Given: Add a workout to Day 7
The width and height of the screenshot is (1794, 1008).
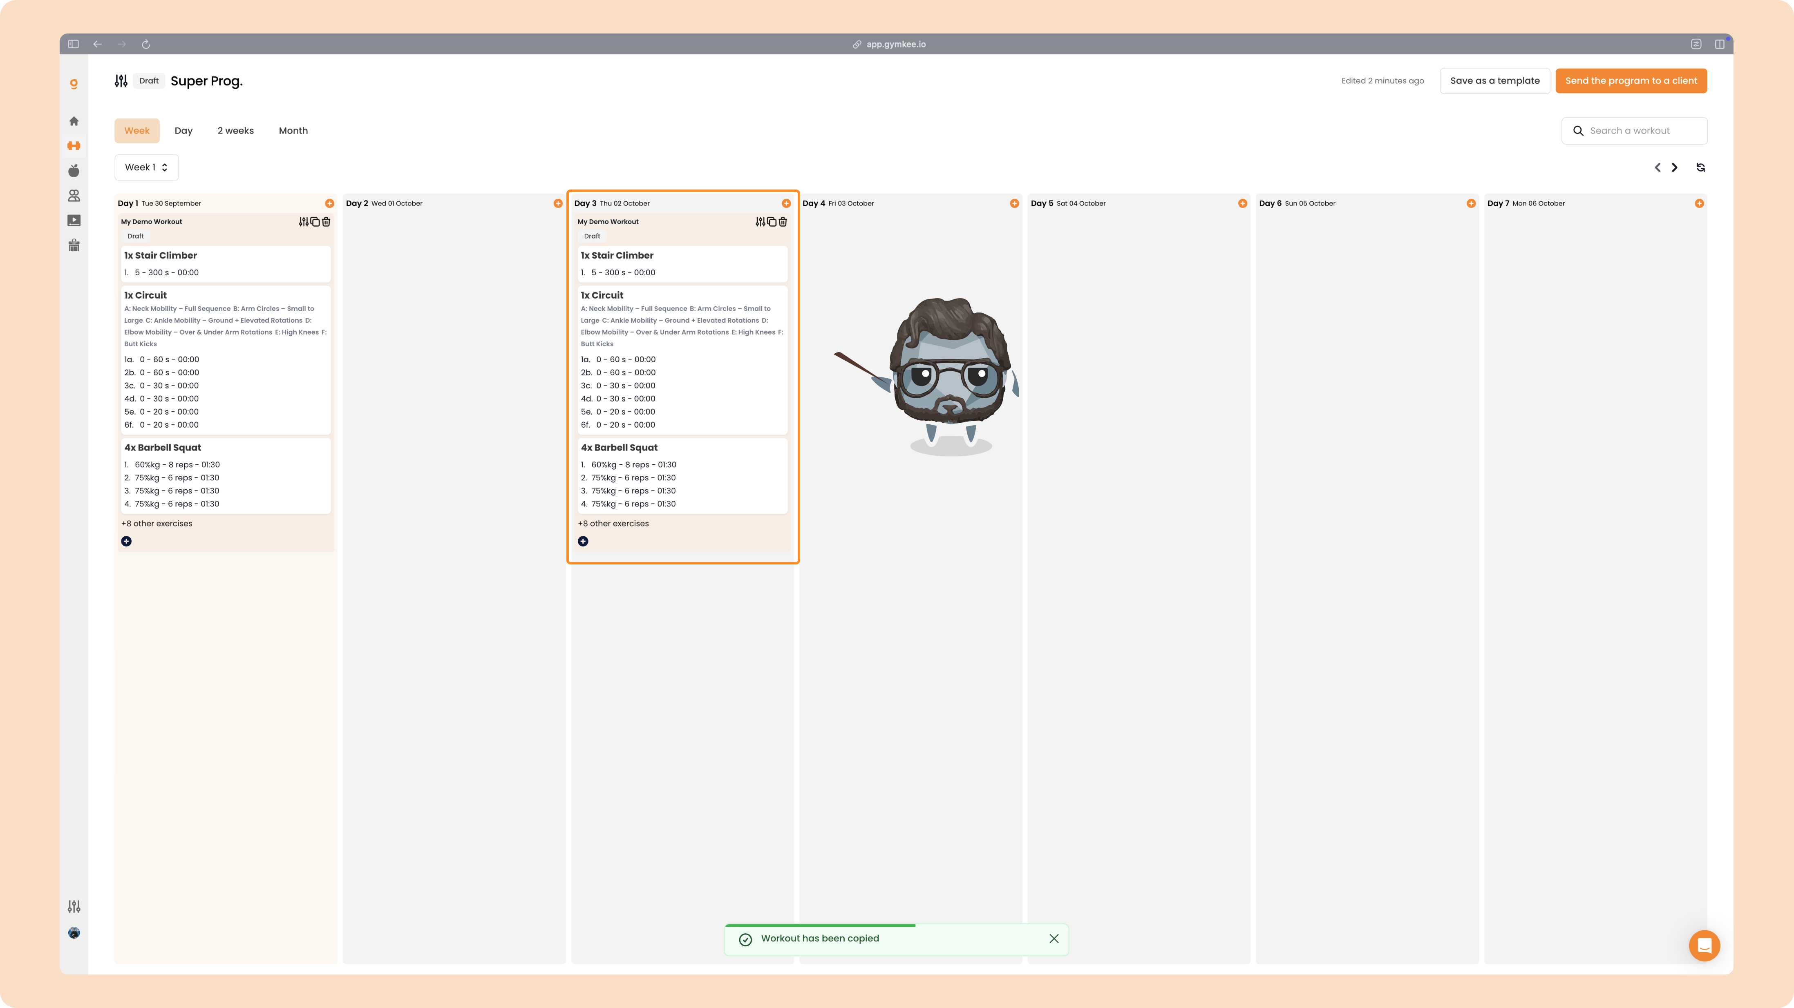Looking at the screenshot, I should [1699, 203].
